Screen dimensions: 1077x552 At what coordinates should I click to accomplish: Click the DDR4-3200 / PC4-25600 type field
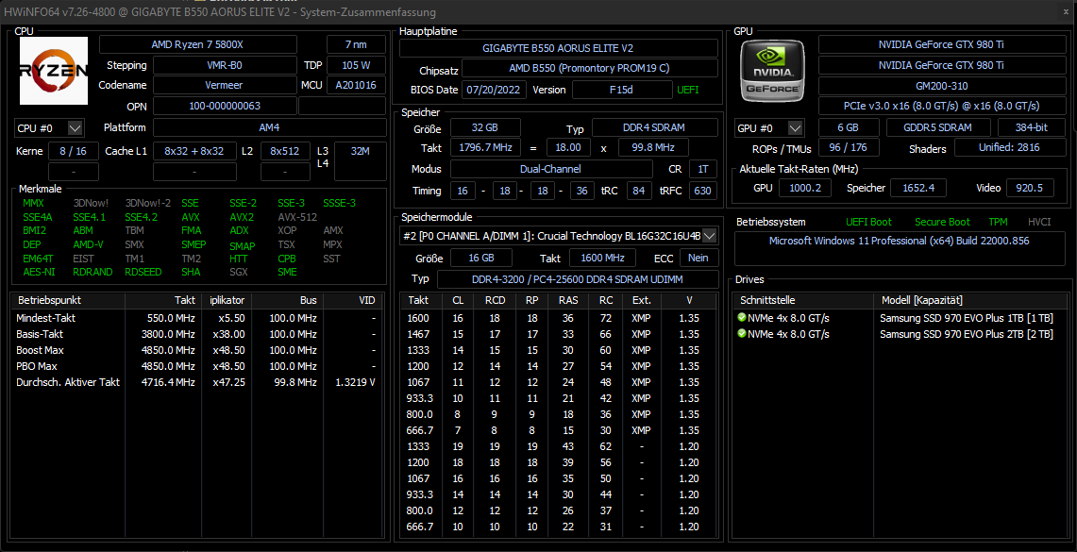coord(577,279)
